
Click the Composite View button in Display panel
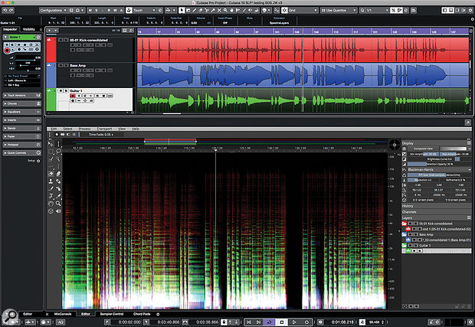423,149
